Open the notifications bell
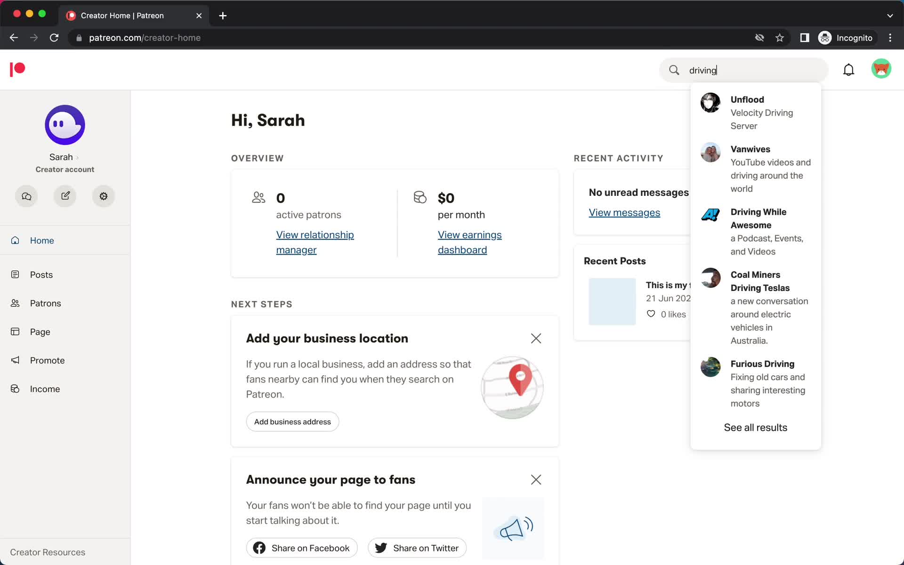Screen dimensions: 904x565 point(848,70)
